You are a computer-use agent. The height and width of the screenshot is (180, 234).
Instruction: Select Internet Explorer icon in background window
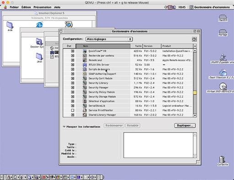pyautogui.click(x=39, y=25)
